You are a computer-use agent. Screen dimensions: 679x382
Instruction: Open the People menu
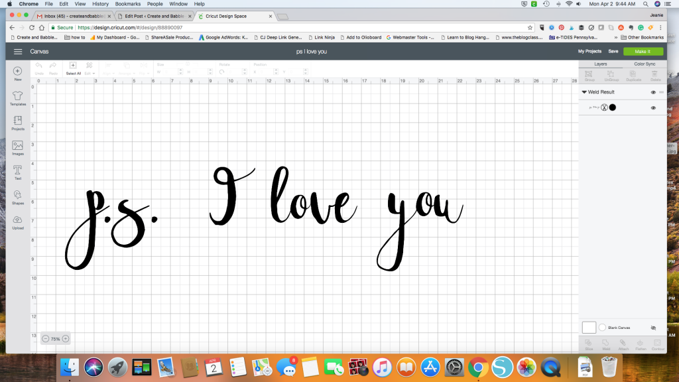coord(154,4)
